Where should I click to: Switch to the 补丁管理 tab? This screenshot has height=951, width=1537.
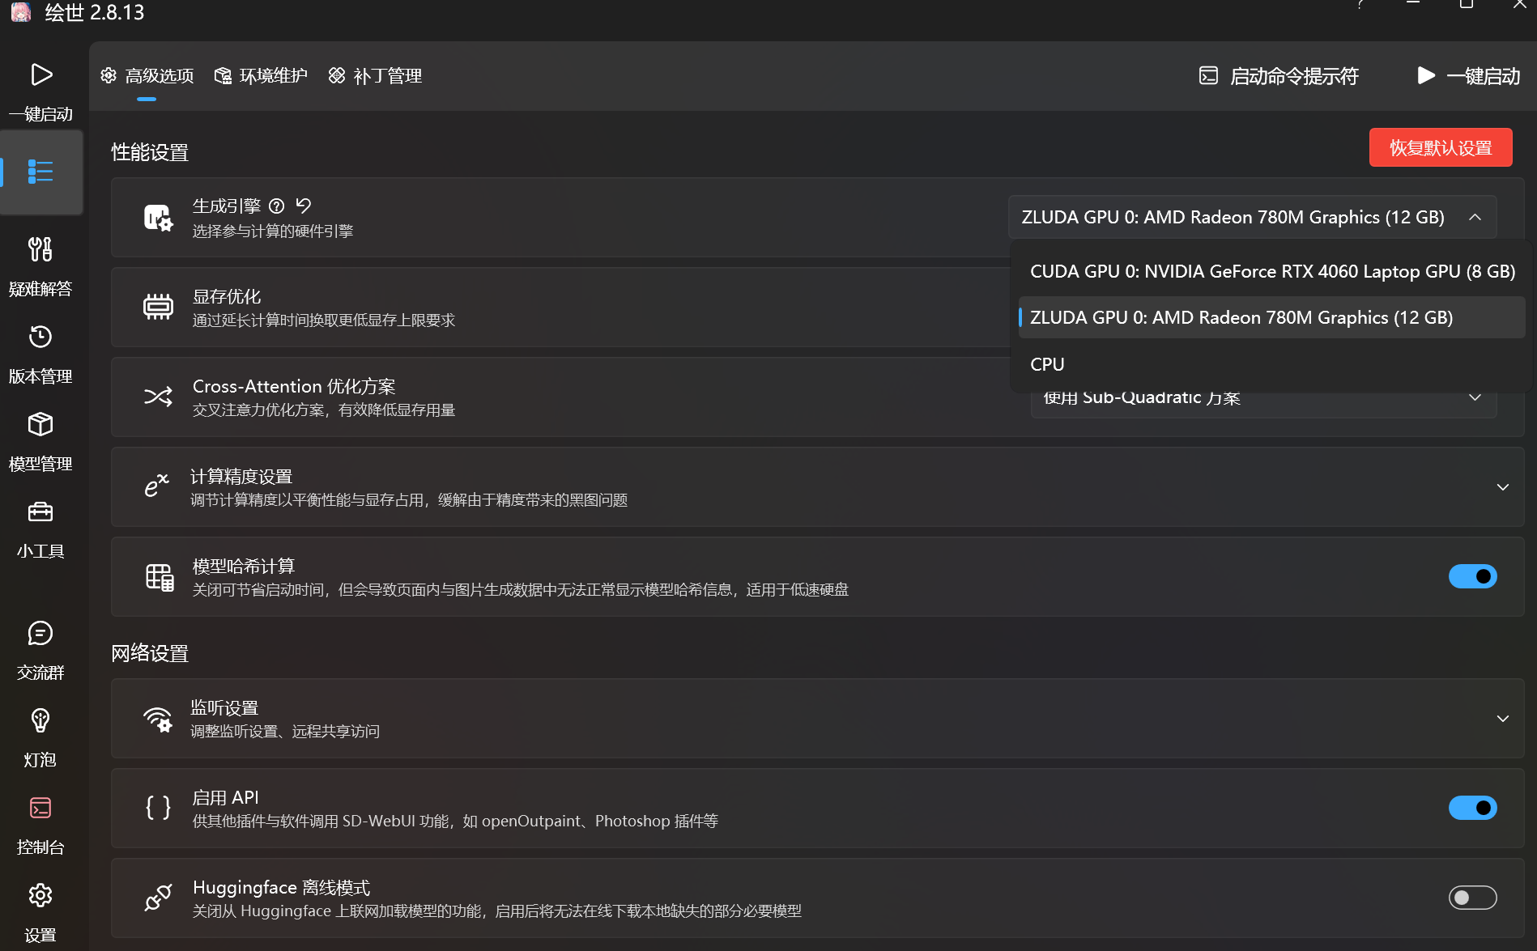coord(375,76)
